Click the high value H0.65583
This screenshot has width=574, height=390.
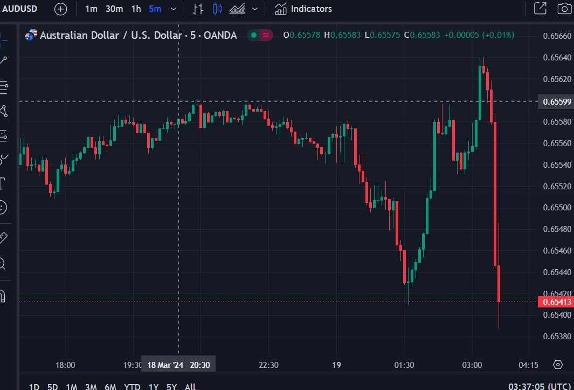tap(342, 35)
